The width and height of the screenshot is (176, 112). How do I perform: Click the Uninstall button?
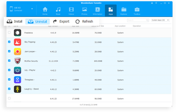pos(37,22)
